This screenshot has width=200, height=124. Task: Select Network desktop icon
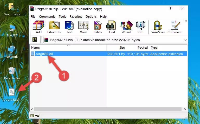pos(12,52)
